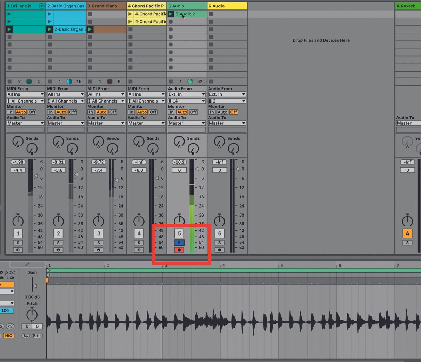Reverse the sample with the arrows button
The image size is (421, 362).
click(x=26, y=336)
